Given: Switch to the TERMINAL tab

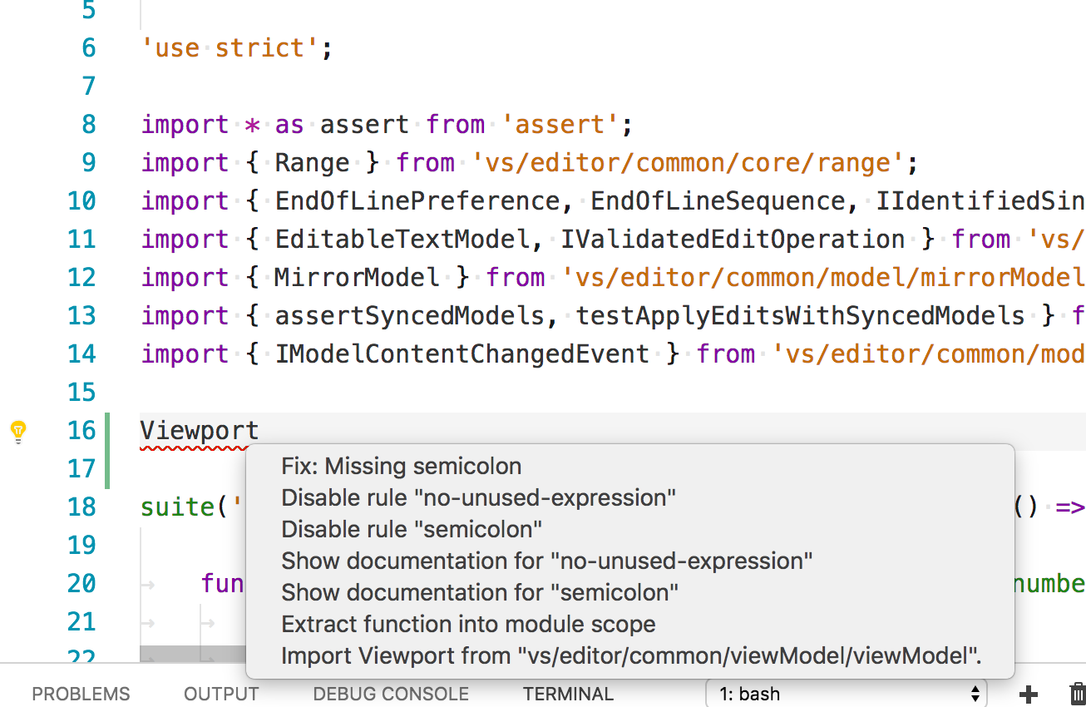Looking at the screenshot, I should point(568,693).
